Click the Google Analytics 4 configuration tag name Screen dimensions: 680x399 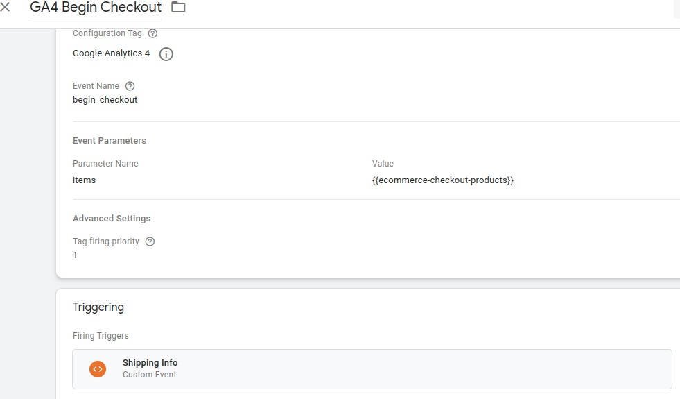click(x=111, y=53)
